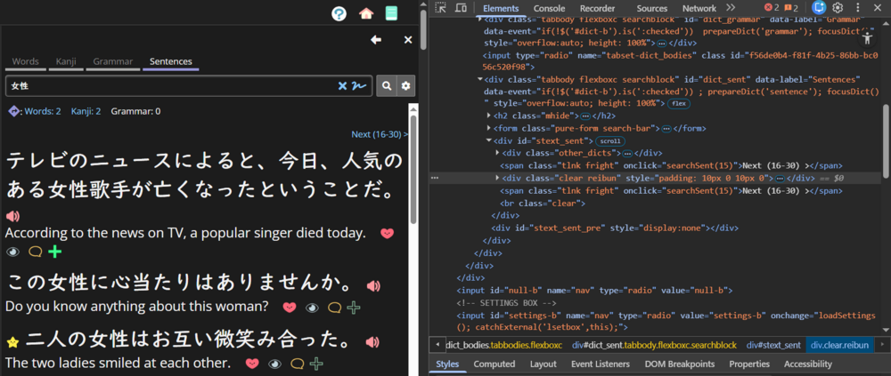
Task: Toggle the eye icon for 'Do you know anything' sentence
Action: tap(312, 308)
